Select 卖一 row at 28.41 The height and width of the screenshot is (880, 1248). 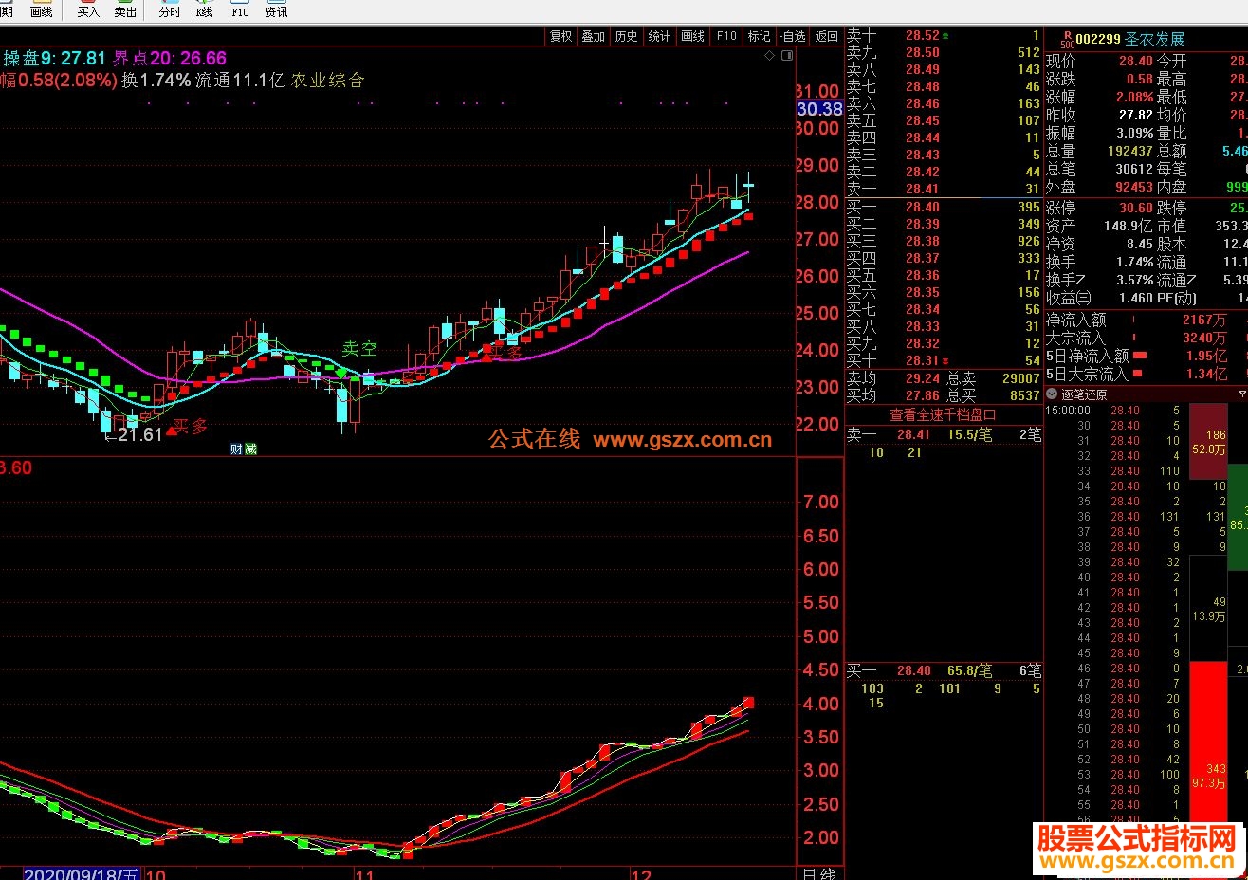click(x=944, y=189)
